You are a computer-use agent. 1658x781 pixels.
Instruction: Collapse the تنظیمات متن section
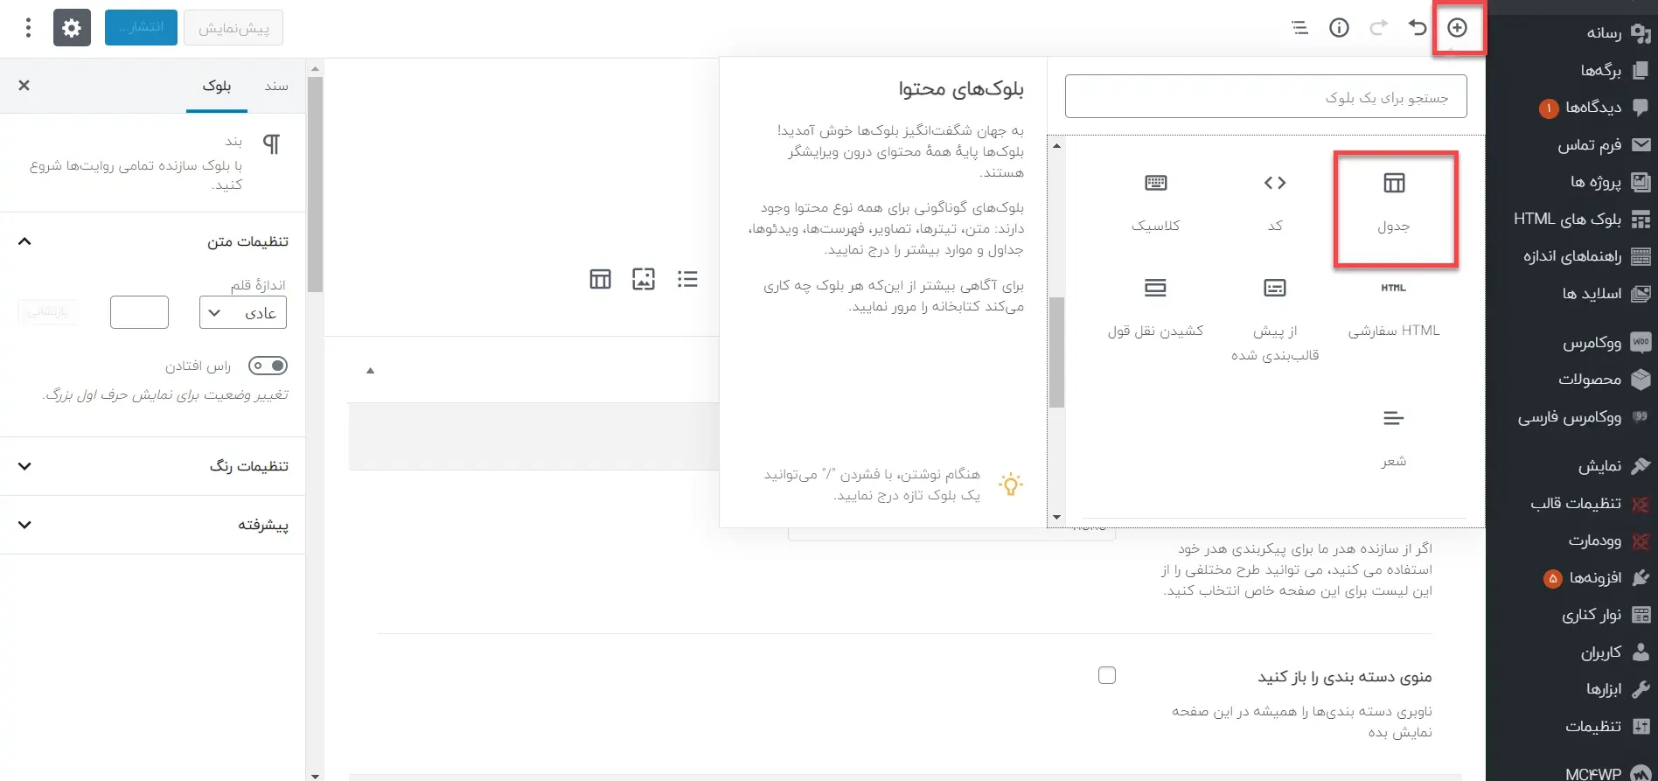pyautogui.click(x=153, y=241)
